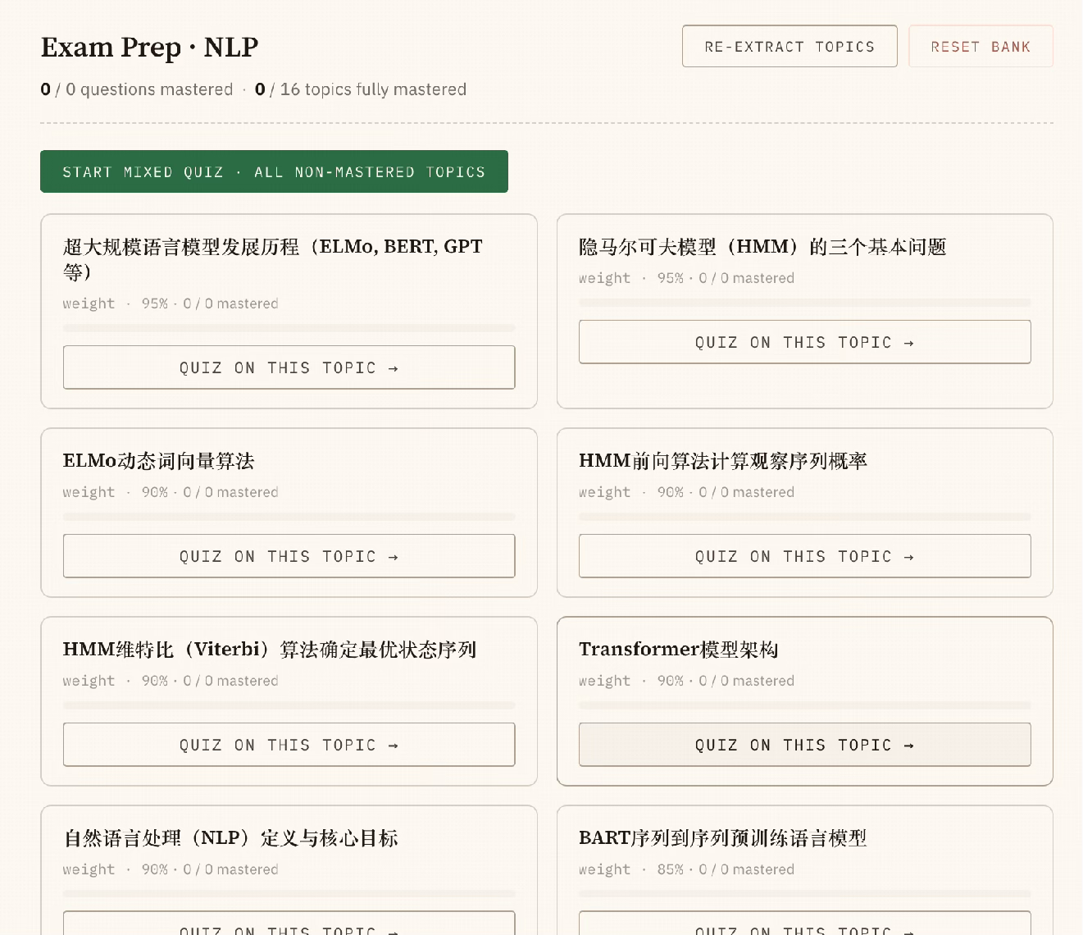Screen dimensions: 1083x935
Task: Click the 隐马尔可夫模型（HMM）的三个基本问题 card title
Action: point(762,247)
